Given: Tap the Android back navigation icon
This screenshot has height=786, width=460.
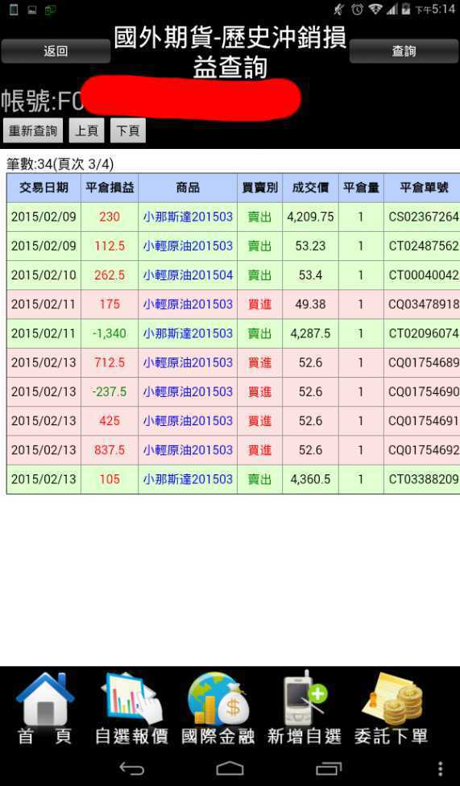Looking at the screenshot, I should 131,768.
